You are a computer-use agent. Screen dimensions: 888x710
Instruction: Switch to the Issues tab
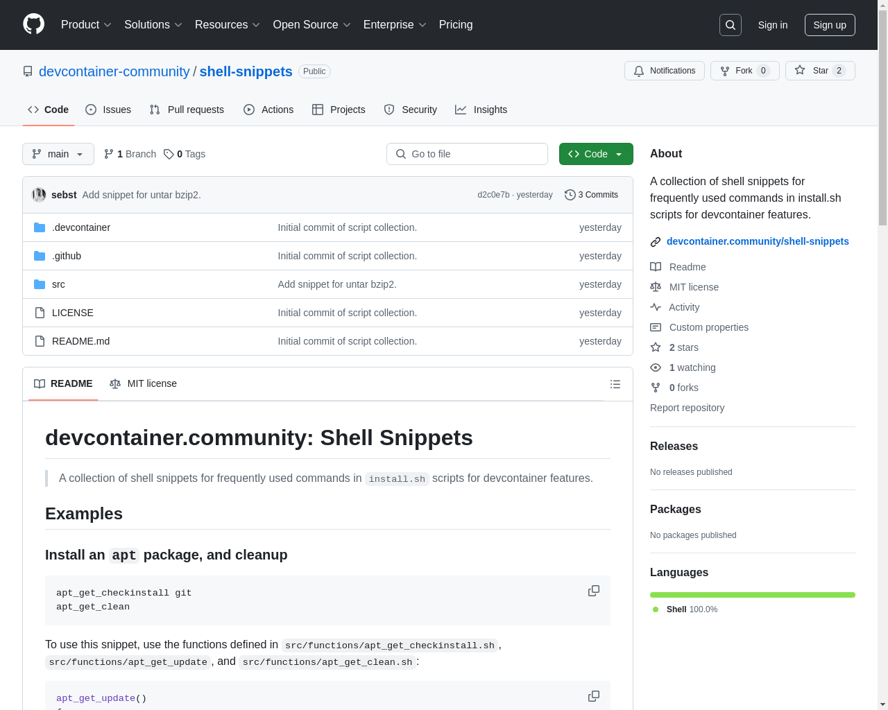coord(108,110)
